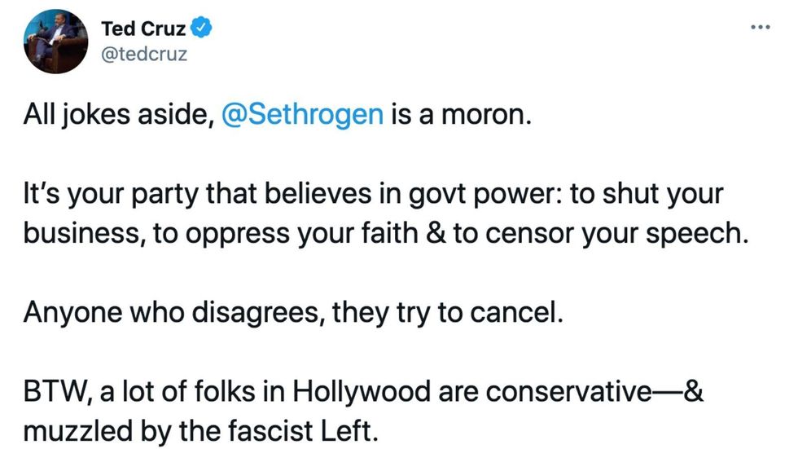This screenshot has height=449, width=798.
Task: Open the @tedcruz handle link
Action: 144,57
